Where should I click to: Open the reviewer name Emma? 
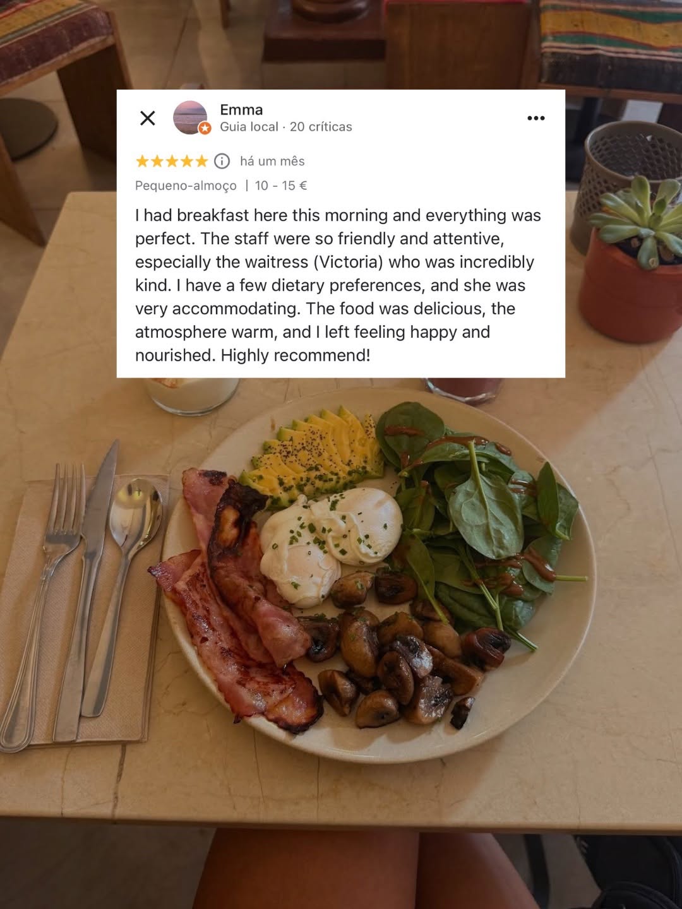(241, 110)
